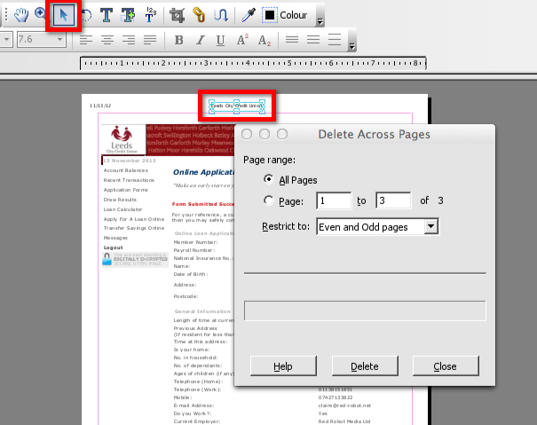Click the Link chain tool

[x=199, y=15]
